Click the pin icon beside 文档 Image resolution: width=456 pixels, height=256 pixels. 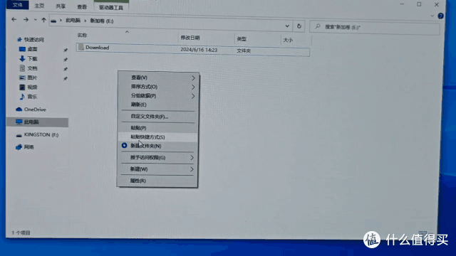coord(66,69)
